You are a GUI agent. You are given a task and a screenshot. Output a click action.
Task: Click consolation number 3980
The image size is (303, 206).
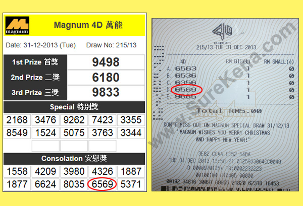(74, 171)
